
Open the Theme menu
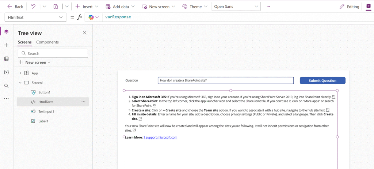point(195,7)
